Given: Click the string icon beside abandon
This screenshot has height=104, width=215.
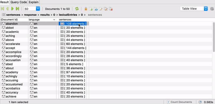Looking at the screenshot, I should [3, 24].
